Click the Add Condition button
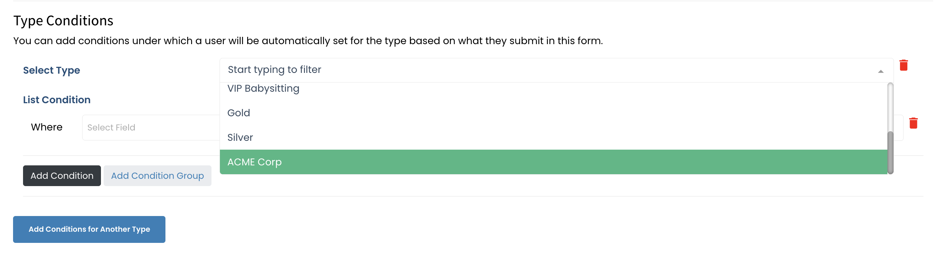This screenshot has width=935, height=254. (x=62, y=176)
